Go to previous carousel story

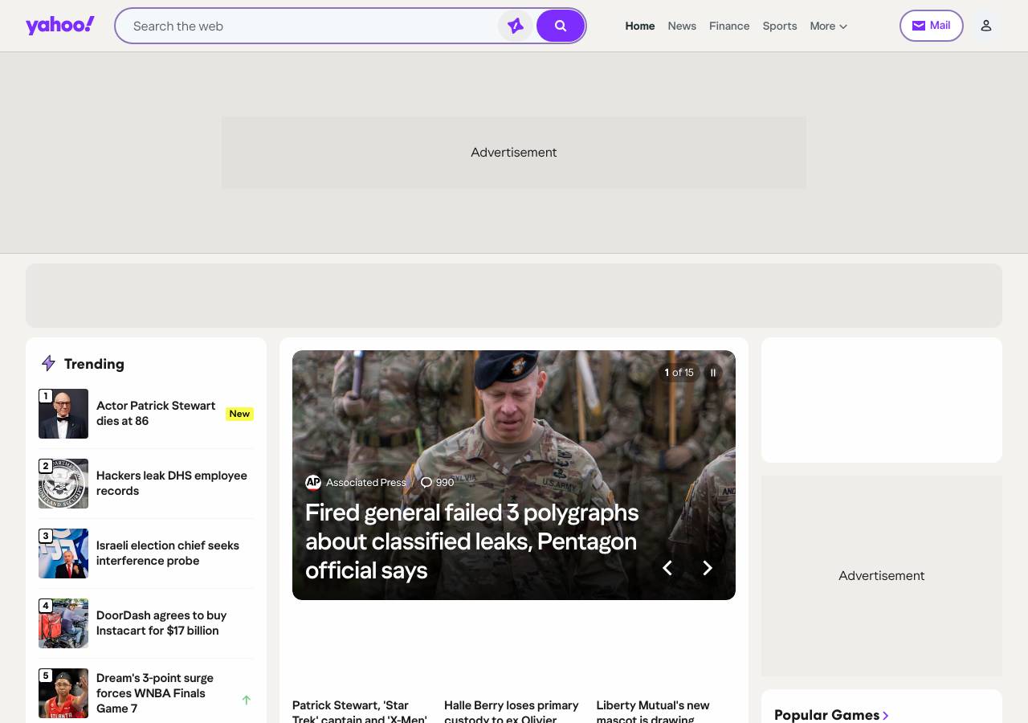(667, 568)
